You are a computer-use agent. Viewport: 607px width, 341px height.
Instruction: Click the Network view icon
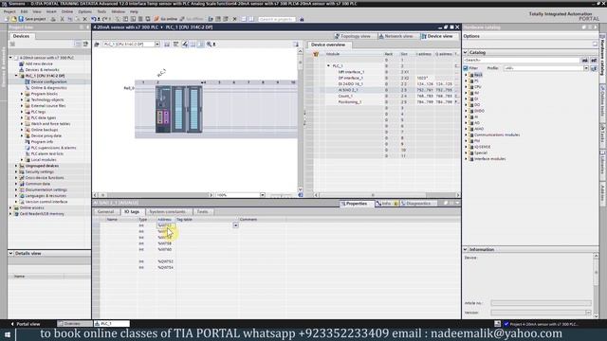[381, 36]
